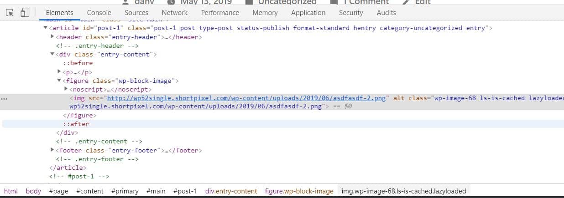The image size is (564, 198).
Task: Expand the header entry-header node
Action: click(52, 37)
